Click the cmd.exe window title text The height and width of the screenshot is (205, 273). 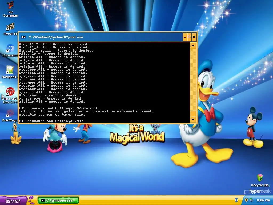[x=56, y=37]
